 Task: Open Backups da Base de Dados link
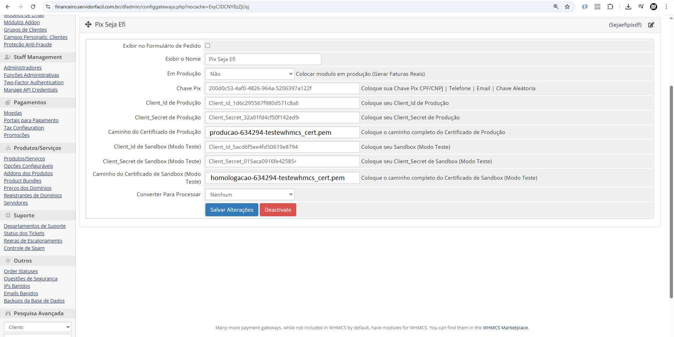34,301
